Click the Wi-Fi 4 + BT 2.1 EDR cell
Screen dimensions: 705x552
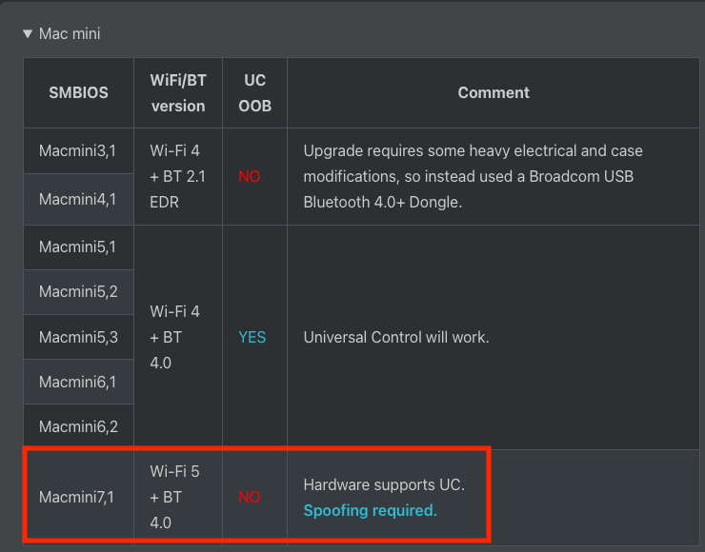point(177,176)
